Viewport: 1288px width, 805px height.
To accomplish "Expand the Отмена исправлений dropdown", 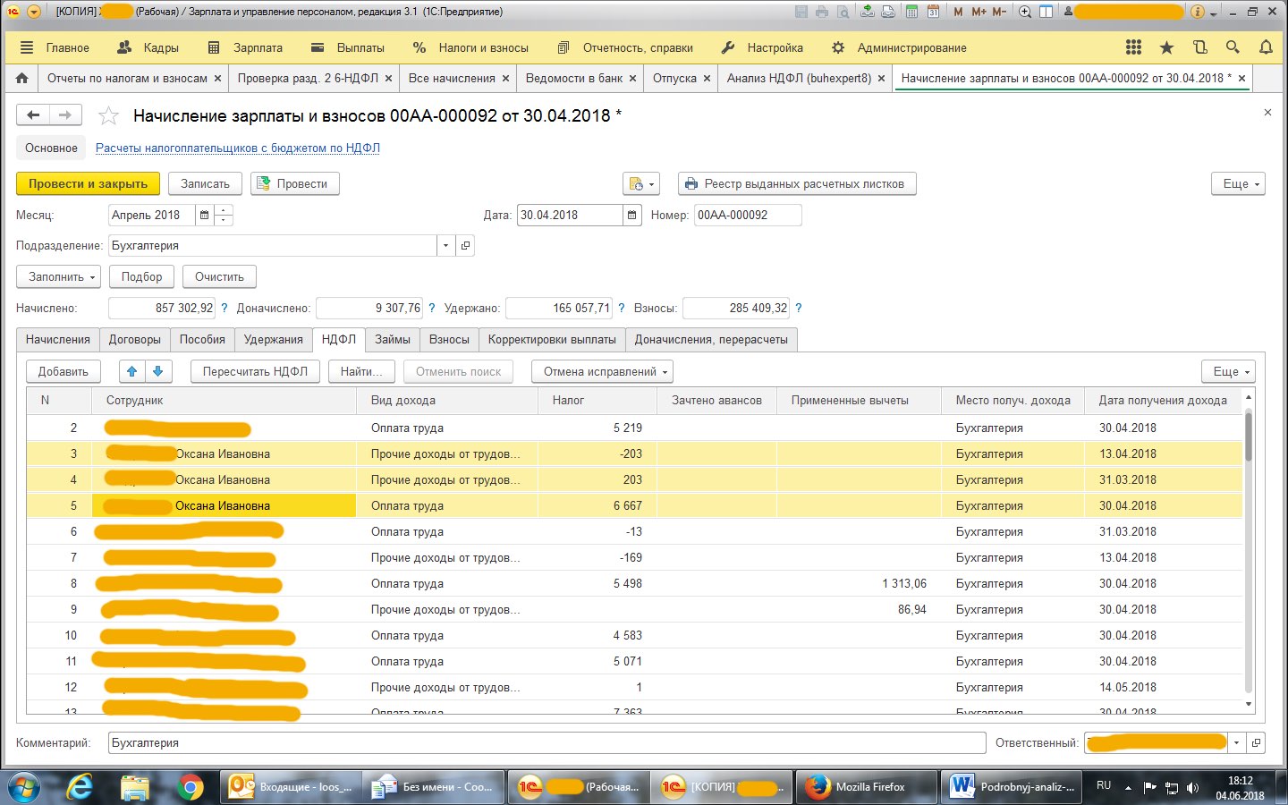I will tap(602, 371).
